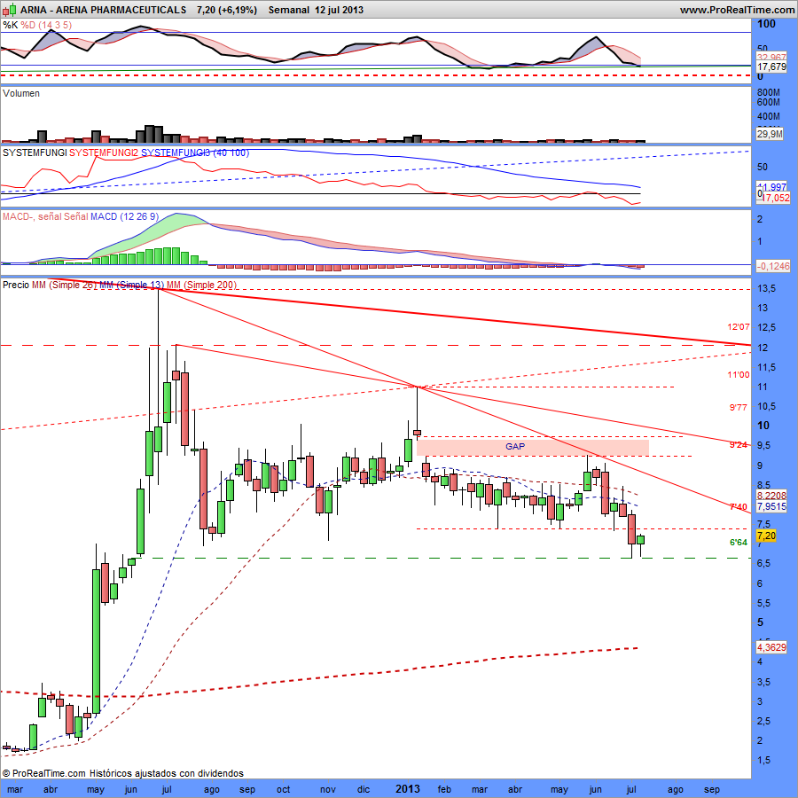Click the green 6'64 support label
This screenshot has width=798, height=798.
[x=739, y=543]
